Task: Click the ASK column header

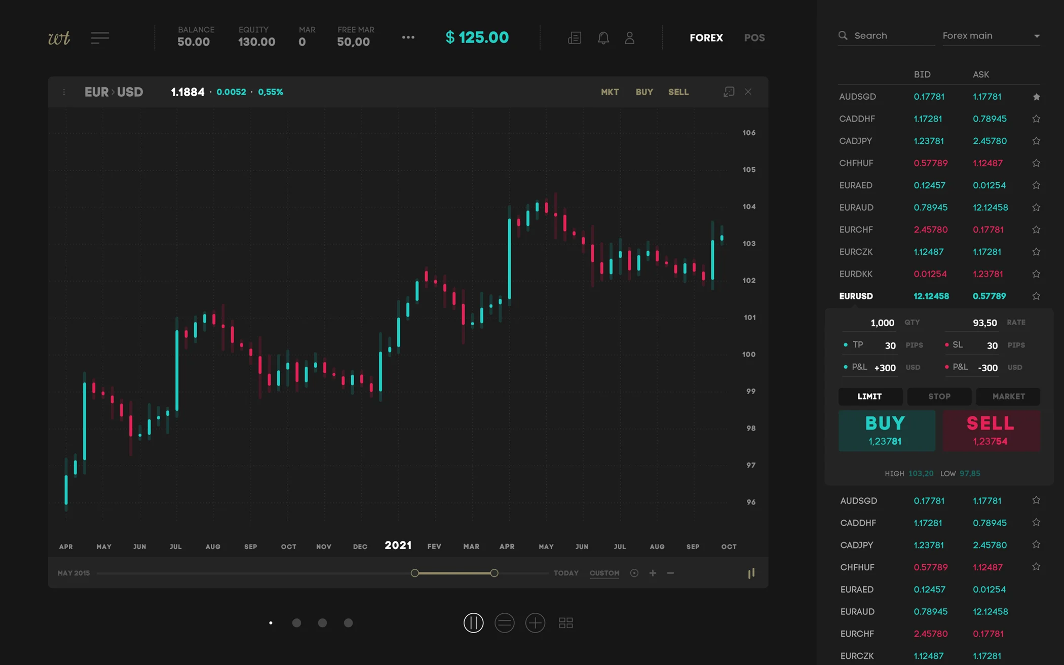Action: click(981, 74)
